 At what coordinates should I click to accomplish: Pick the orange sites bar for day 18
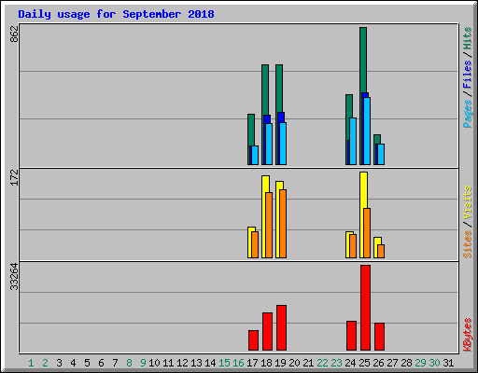point(269,225)
